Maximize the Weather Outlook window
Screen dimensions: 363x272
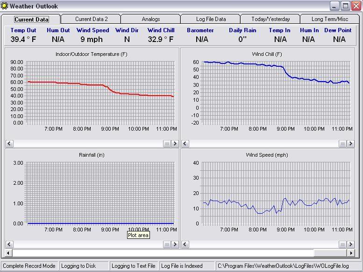click(346, 6)
